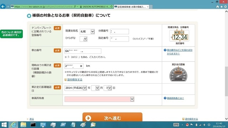Open 車両所有者とは help link
228x128 pixels.
[175, 98]
